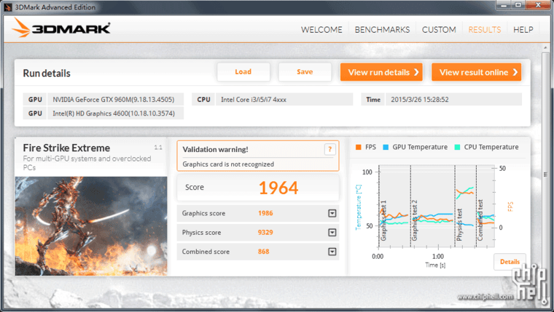Click the NVIDIA GeForce GTX 960M entry

tap(114, 100)
